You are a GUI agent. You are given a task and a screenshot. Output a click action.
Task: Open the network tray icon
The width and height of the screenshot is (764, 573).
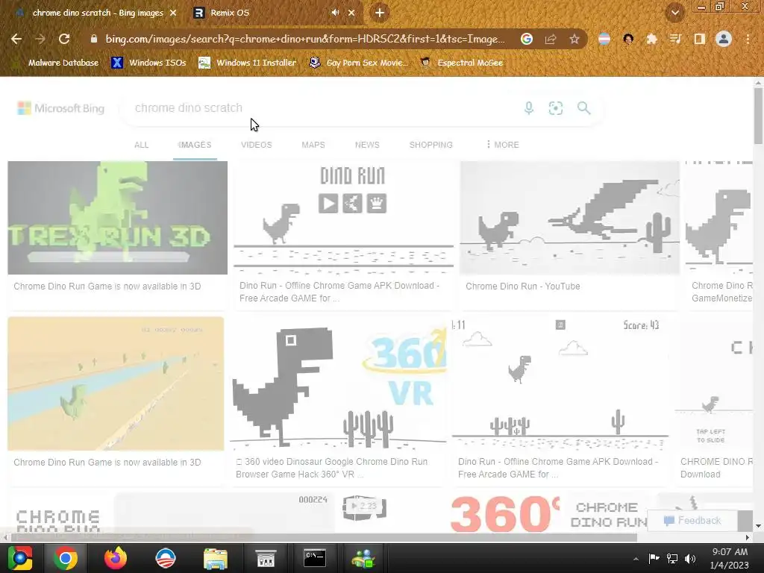click(672, 558)
